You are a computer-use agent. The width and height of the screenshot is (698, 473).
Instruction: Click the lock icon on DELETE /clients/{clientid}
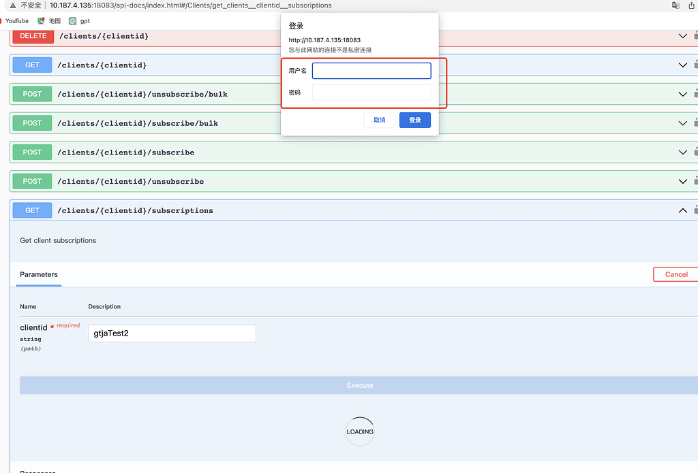[695, 35]
